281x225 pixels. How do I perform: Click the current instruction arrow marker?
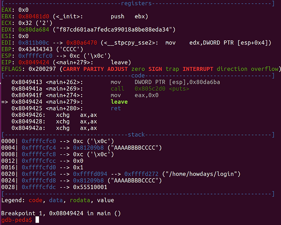[5, 102]
